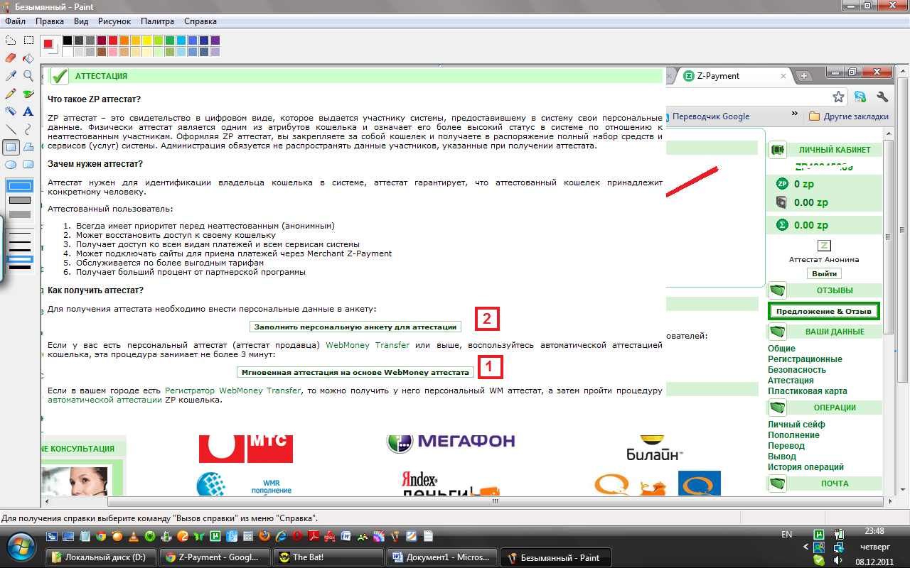Click 'Мгновенная аттестация на основе WebMoney аттестата' button
The image size is (910, 568).
pyautogui.click(x=355, y=372)
